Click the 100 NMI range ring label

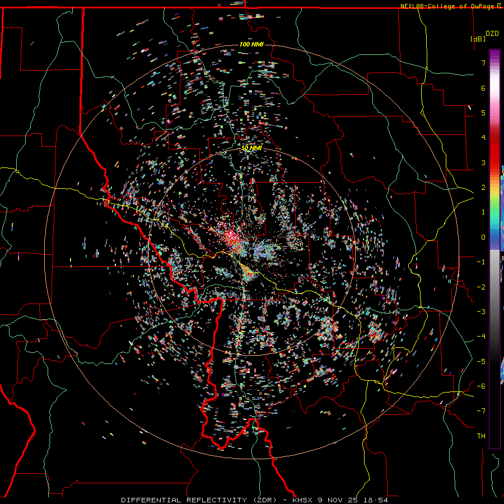pos(251,44)
